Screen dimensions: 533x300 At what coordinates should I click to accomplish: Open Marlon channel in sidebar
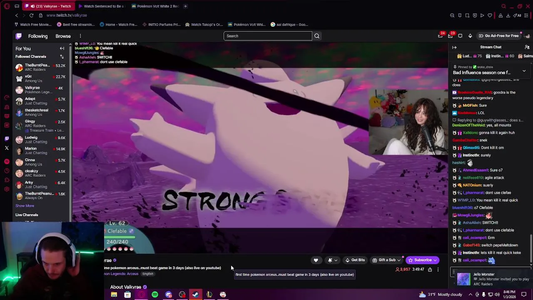click(x=40, y=151)
